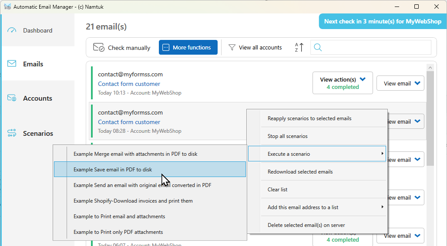Click the Check manually envelope icon
The image size is (447, 246).
click(x=99, y=47)
